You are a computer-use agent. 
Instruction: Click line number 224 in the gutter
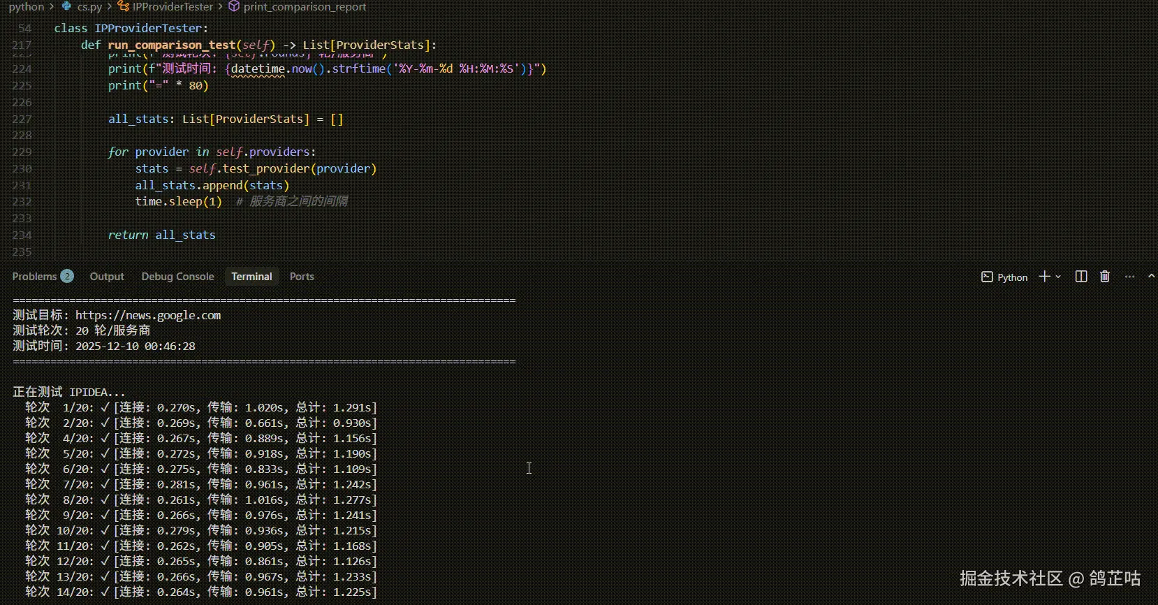coord(22,68)
